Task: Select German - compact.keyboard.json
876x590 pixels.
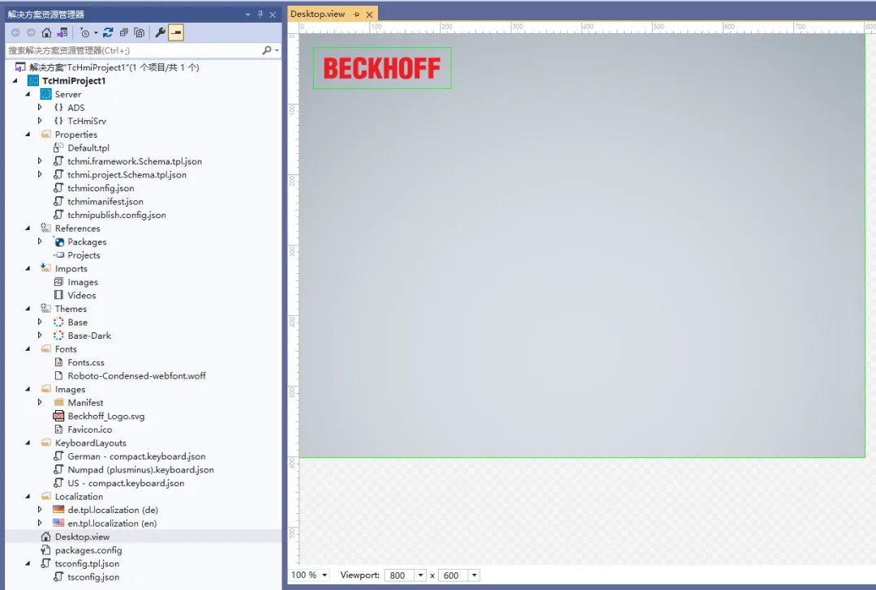Action: [136, 456]
